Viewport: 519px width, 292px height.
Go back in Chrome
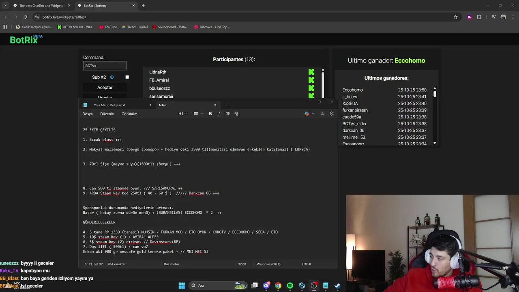pos(6,17)
